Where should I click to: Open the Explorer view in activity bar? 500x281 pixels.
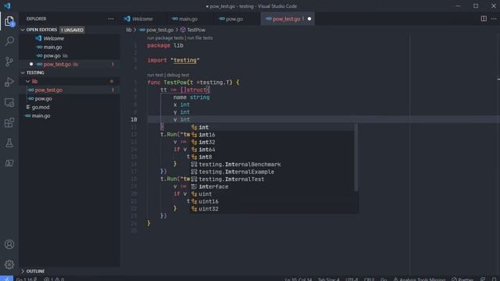pos(9,21)
